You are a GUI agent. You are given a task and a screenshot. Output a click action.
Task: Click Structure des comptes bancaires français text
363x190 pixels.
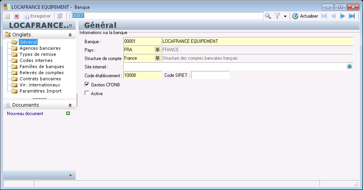tap(200, 58)
